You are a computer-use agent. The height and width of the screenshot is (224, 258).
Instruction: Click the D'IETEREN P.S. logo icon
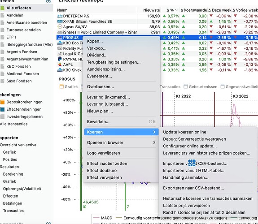coord(60,16)
